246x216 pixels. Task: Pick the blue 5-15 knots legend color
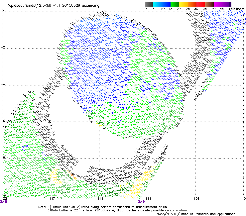(x=162, y=4)
